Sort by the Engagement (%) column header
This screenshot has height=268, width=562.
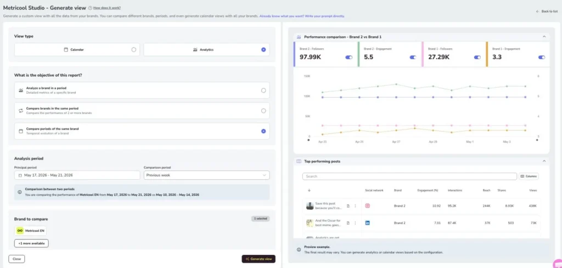(x=428, y=190)
